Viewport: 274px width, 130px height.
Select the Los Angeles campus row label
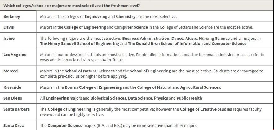pos(15,55)
